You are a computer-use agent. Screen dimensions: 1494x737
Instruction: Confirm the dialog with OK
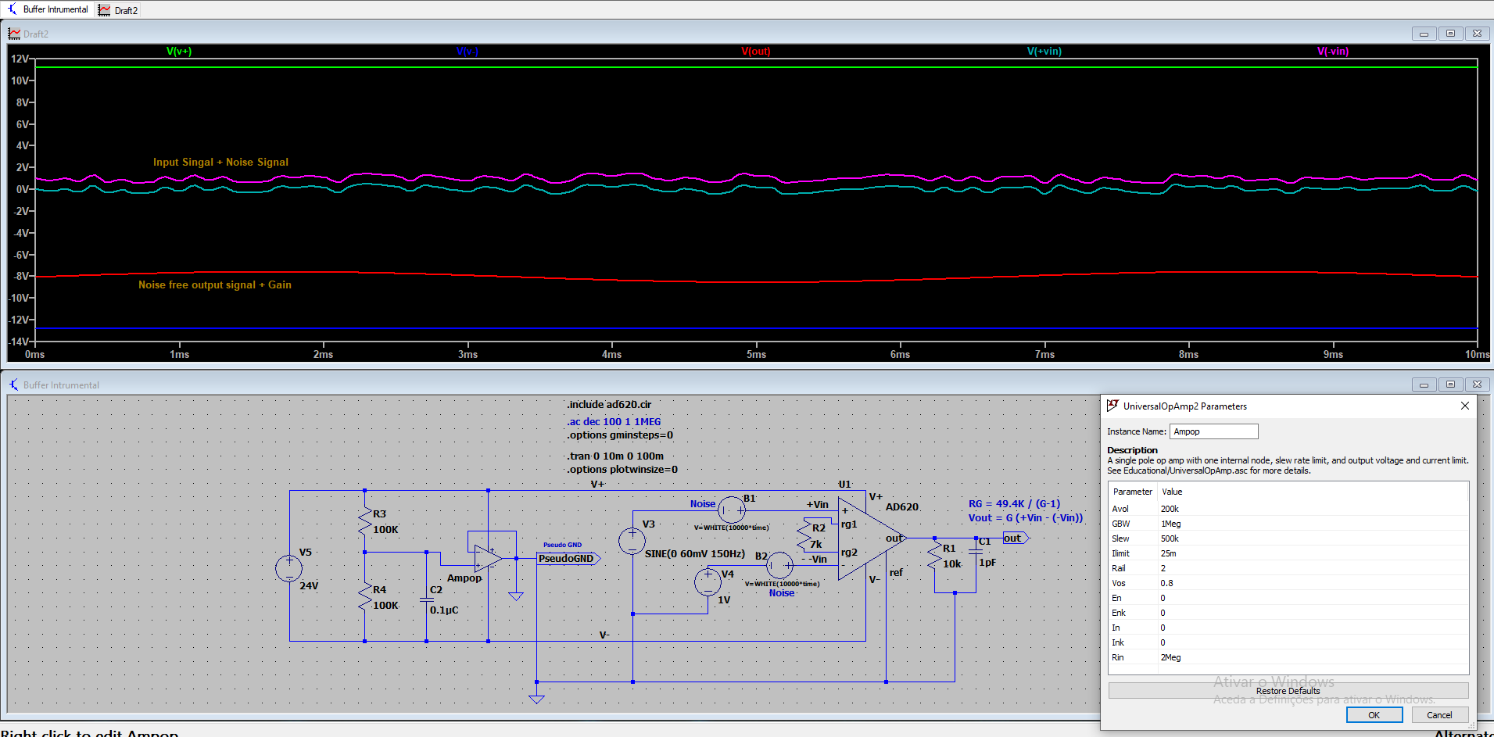tap(1374, 715)
